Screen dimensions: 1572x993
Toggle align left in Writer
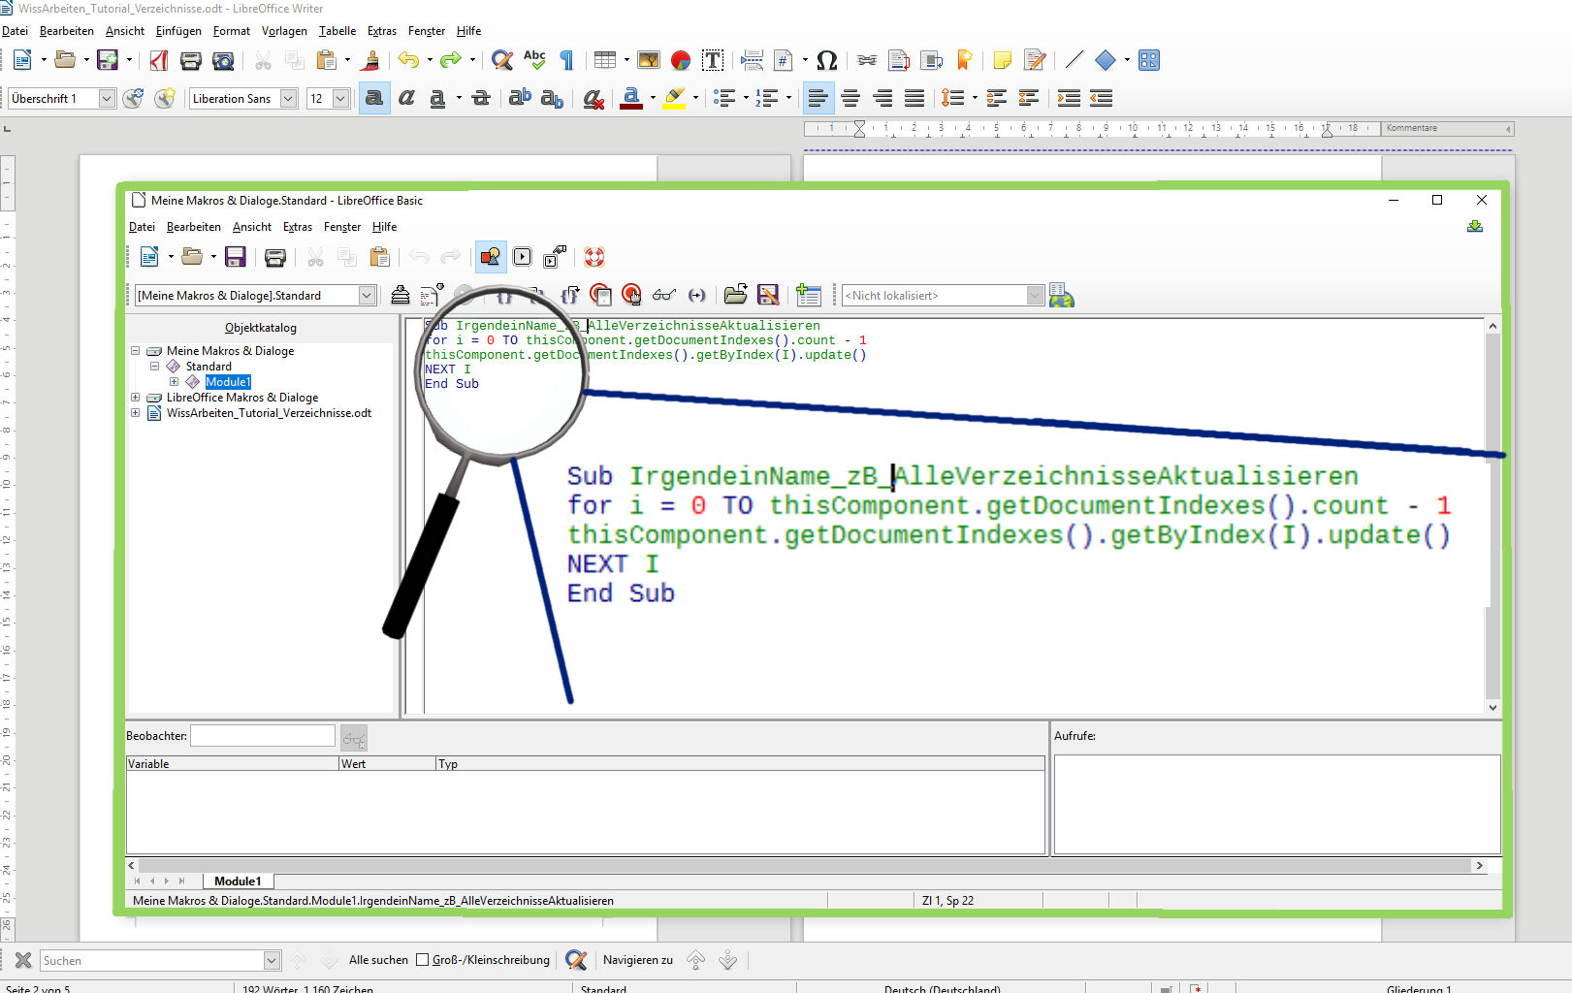[818, 98]
